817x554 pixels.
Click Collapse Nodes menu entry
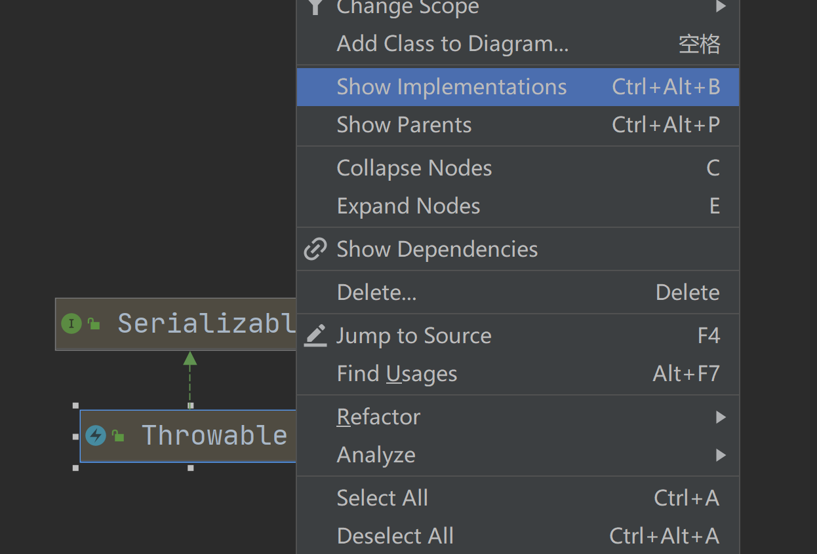point(414,168)
